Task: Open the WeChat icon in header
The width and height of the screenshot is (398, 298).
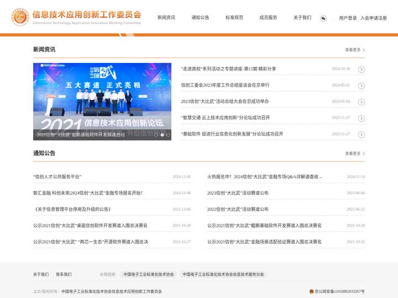Action: pos(323,18)
